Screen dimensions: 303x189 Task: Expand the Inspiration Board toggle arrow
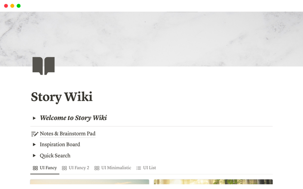(x=34, y=145)
